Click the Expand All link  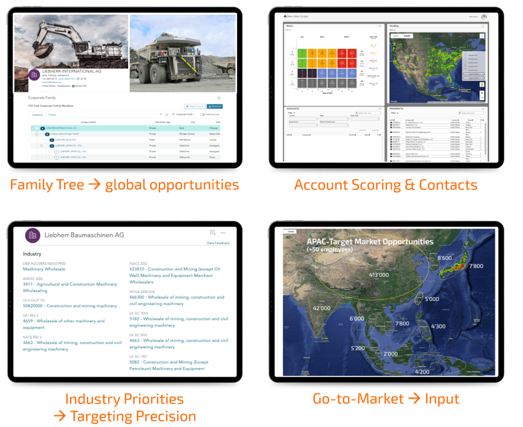37,115
